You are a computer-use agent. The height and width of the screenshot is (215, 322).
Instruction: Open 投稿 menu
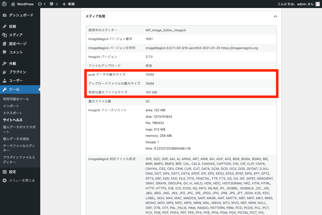pos(20,26)
